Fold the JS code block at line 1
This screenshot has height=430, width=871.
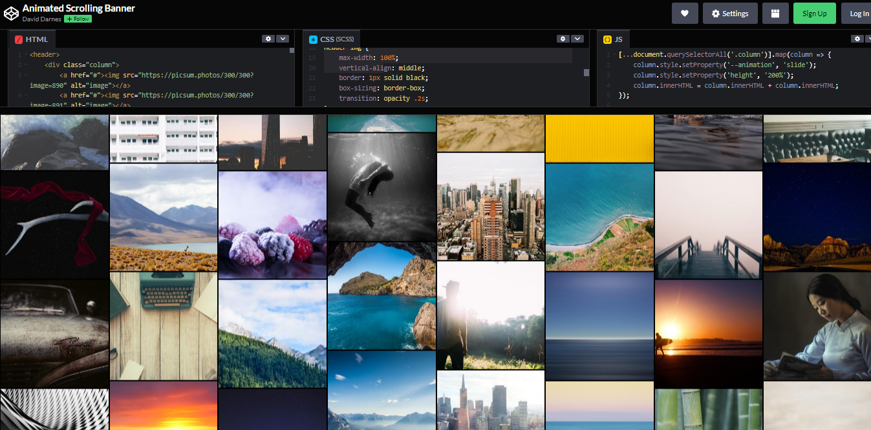[x=614, y=56]
